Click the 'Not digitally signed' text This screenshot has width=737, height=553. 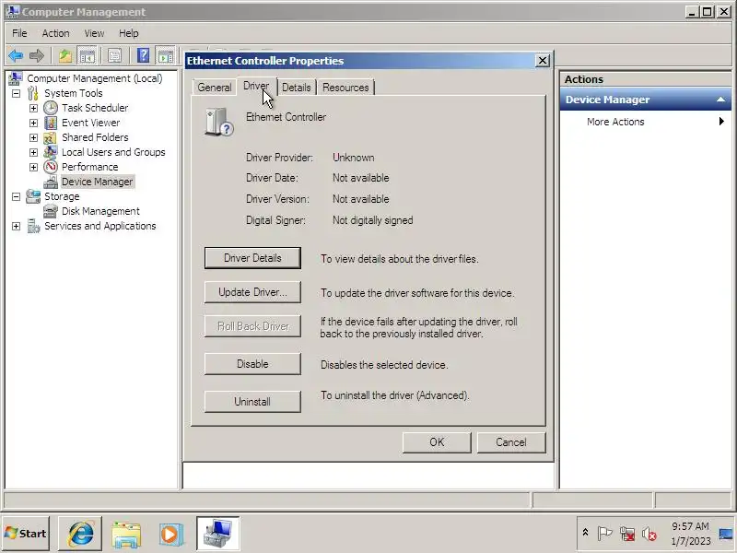click(373, 220)
